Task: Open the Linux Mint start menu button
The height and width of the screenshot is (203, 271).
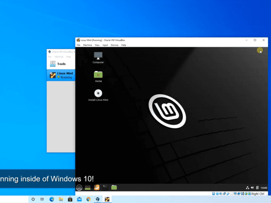Action: point(79,188)
